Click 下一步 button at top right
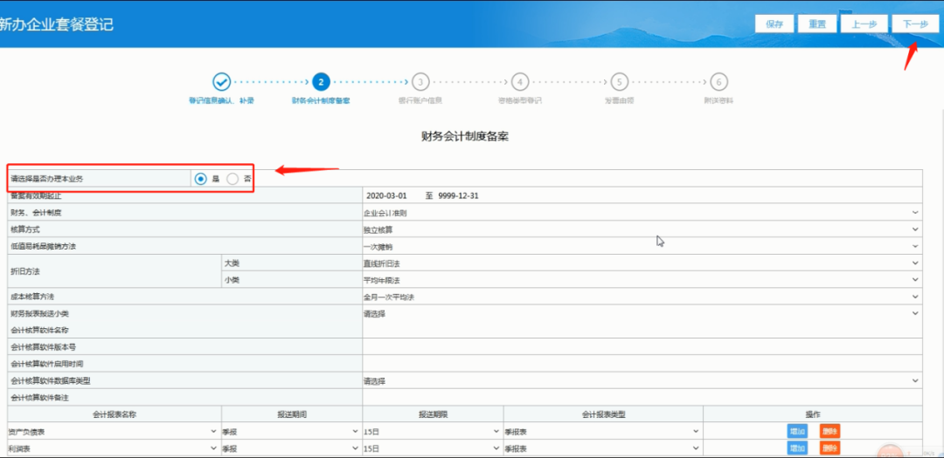 pyautogui.click(x=915, y=24)
